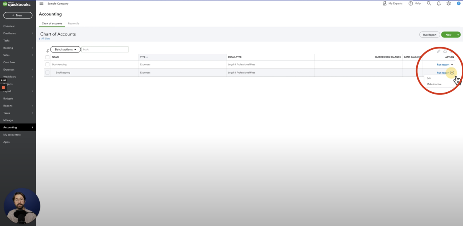Open the settings gear in the header
Image resolution: width=463 pixels, height=226 pixels.
(448, 3)
